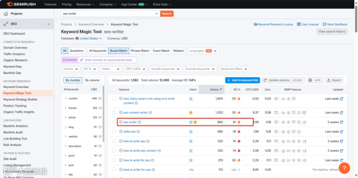Click the orange help question-mark bubble
This screenshot has width=358, height=178.
(x=344, y=168)
